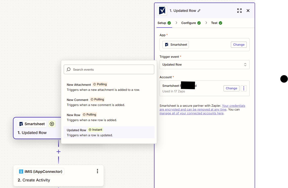Focus the Search events field

(x=109, y=69)
